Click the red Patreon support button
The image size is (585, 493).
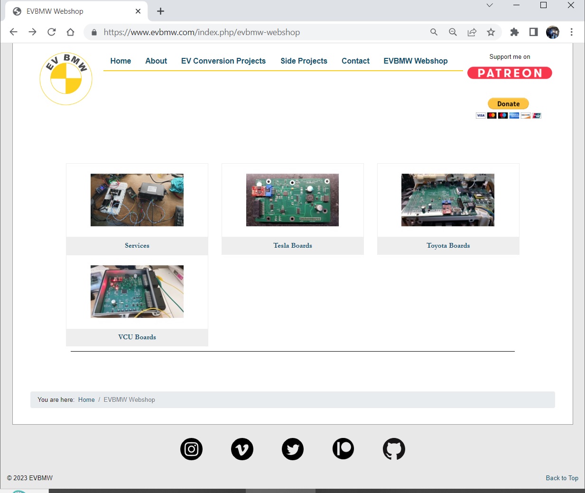510,73
